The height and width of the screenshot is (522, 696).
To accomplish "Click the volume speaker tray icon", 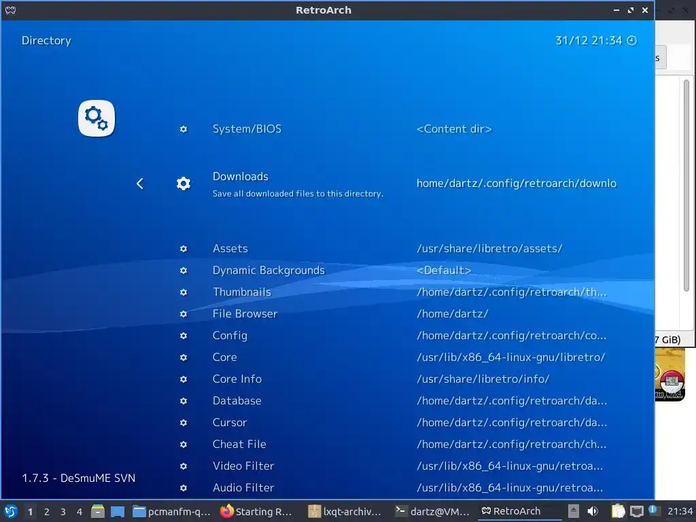I will tap(593, 511).
